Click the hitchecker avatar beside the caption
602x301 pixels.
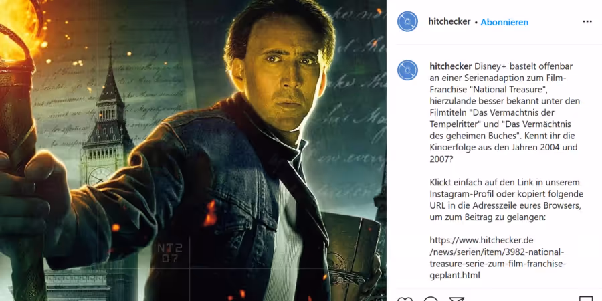(407, 70)
